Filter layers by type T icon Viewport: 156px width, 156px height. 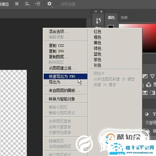point(154,114)
